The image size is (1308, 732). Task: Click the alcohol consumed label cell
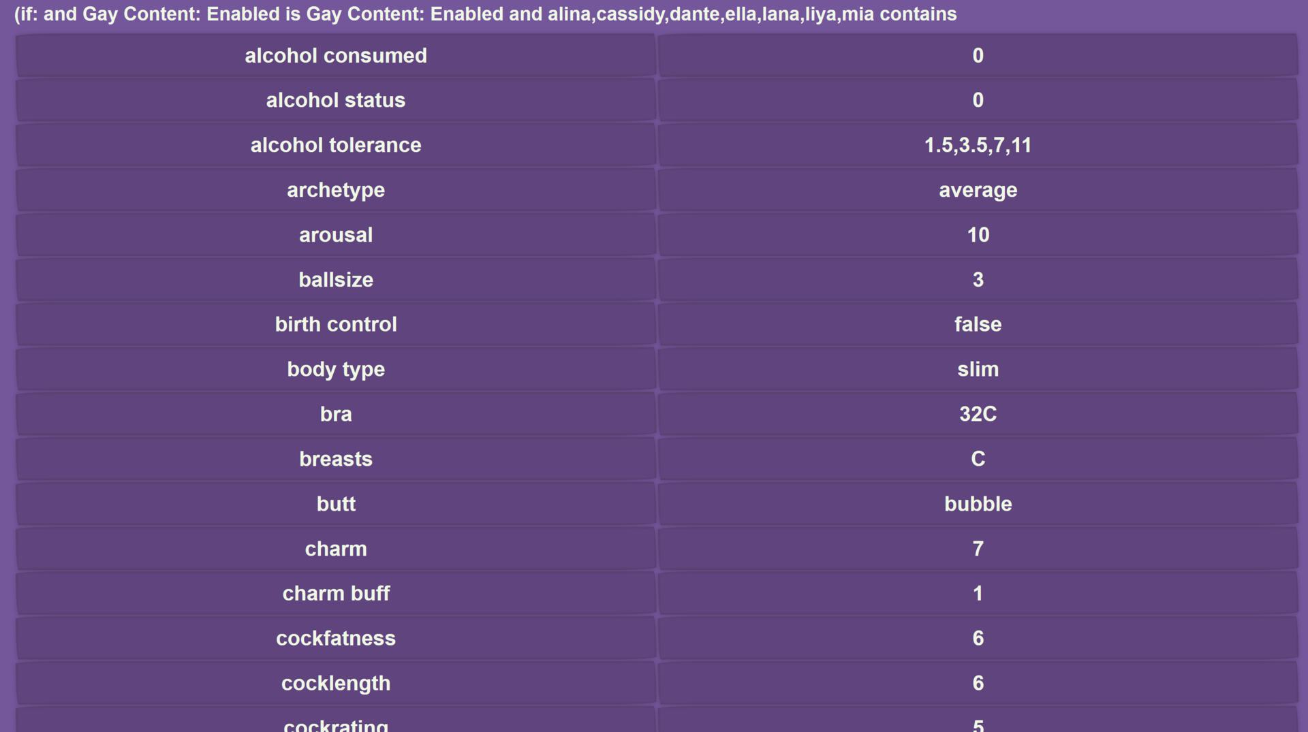pyautogui.click(x=336, y=55)
